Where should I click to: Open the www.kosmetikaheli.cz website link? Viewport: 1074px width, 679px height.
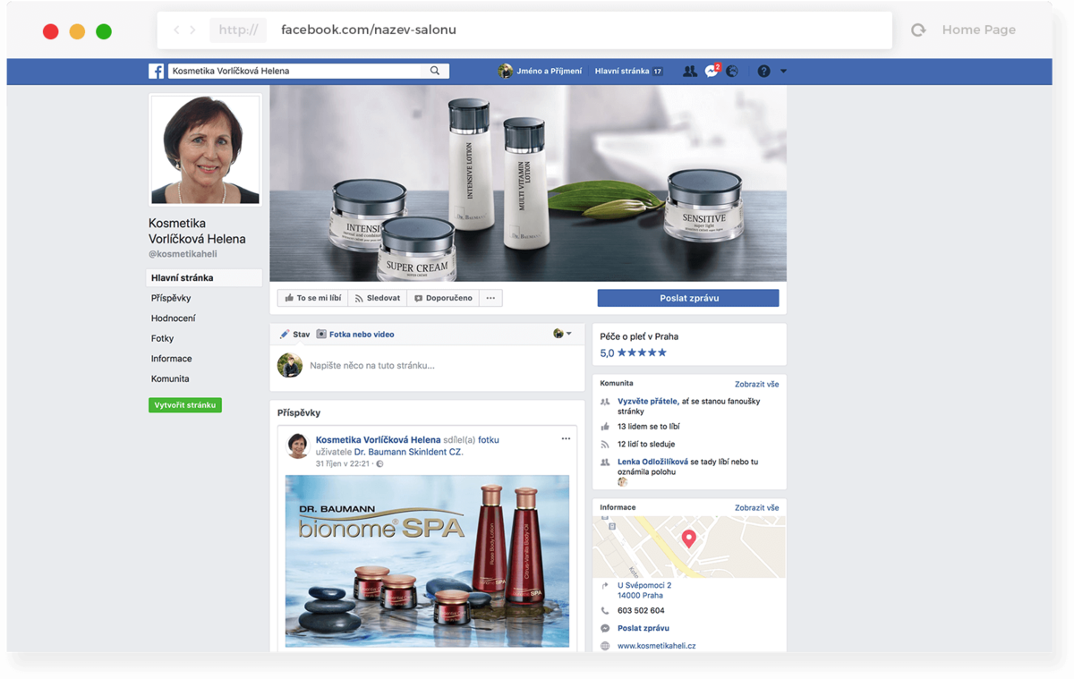point(656,645)
